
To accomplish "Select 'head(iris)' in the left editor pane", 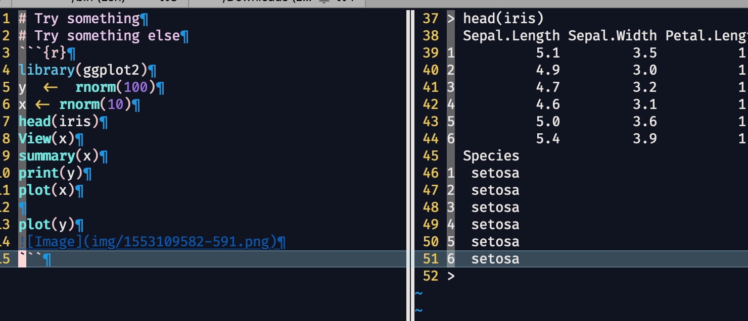I will pos(59,122).
